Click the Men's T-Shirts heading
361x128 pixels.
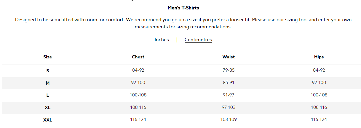[183, 8]
